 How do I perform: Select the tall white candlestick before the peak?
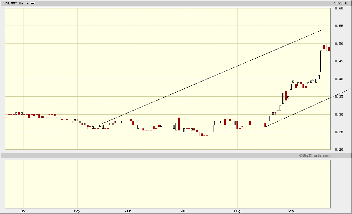pyautogui.click(x=321, y=61)
